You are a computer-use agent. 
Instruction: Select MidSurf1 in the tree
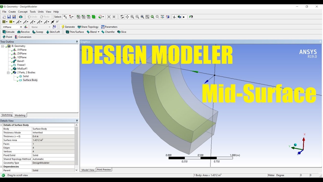[x=22, y=69]
